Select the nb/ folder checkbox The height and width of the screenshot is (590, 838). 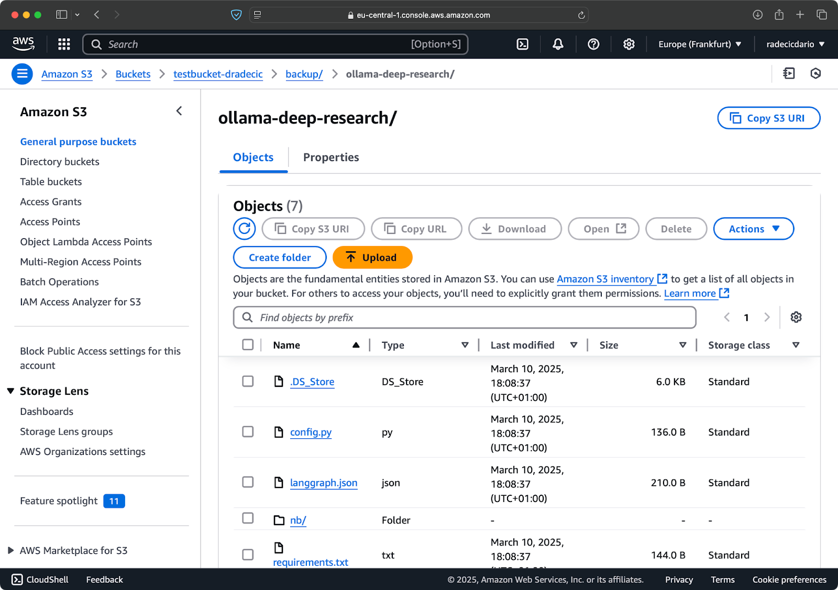tap(248, 518)
